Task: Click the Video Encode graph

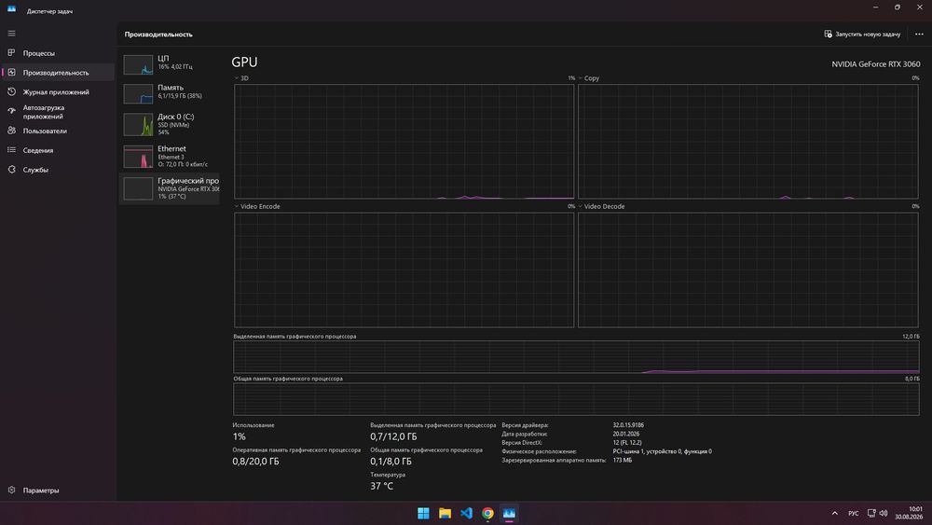Action: [x=404, y=269]
